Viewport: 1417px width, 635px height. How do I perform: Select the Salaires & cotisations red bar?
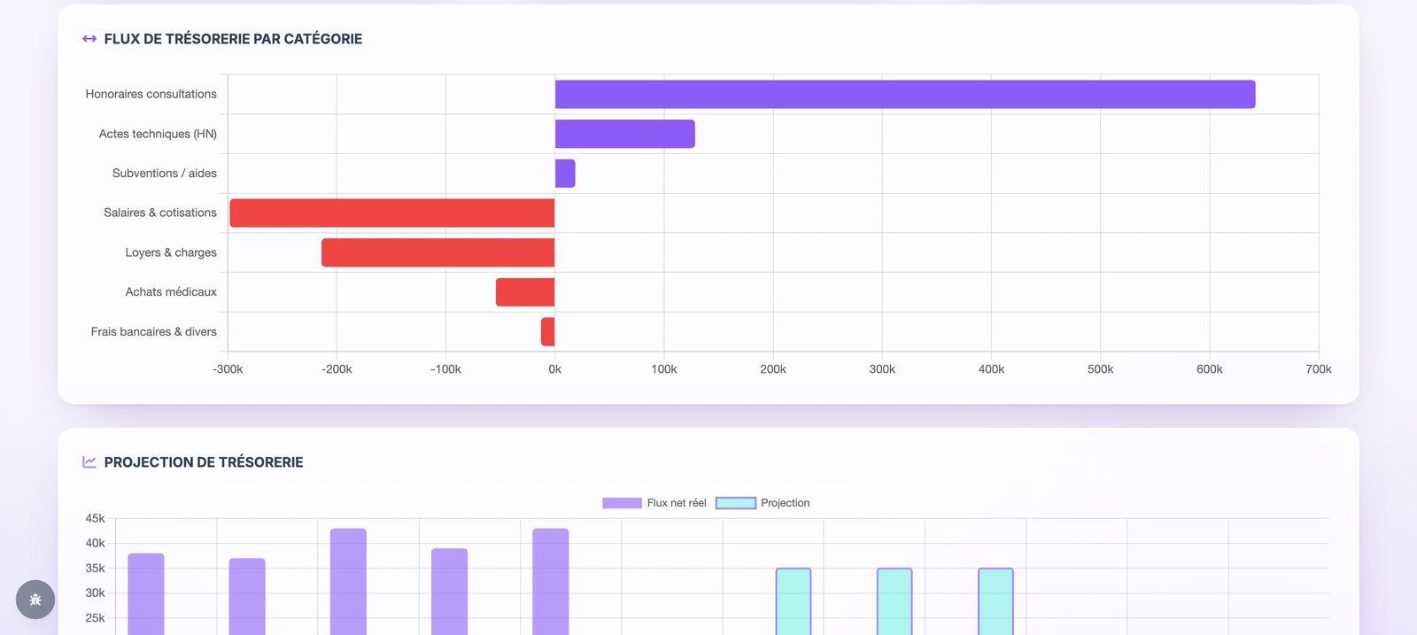pyautogui.click(x=392, y=213)
